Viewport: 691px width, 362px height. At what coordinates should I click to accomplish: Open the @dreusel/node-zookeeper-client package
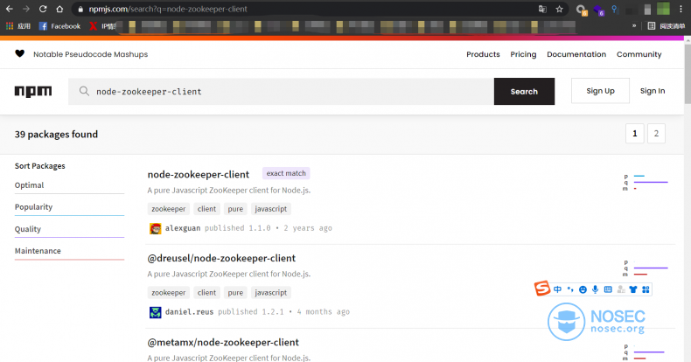click(x=221, y=258)
